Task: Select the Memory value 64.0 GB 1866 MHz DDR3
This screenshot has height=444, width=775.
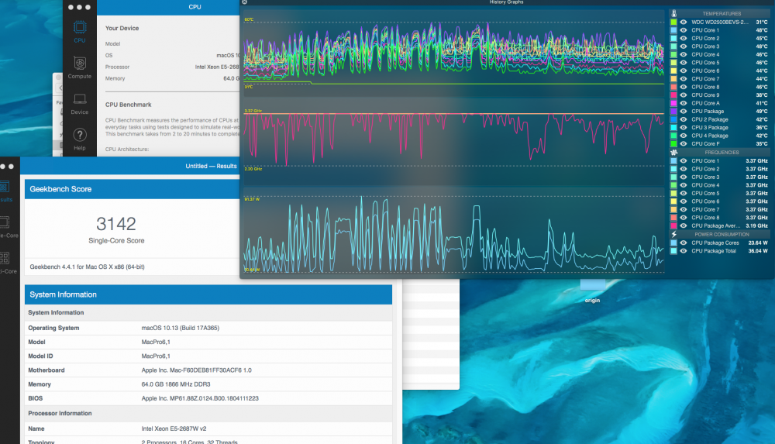Action: tap(176, 384)
